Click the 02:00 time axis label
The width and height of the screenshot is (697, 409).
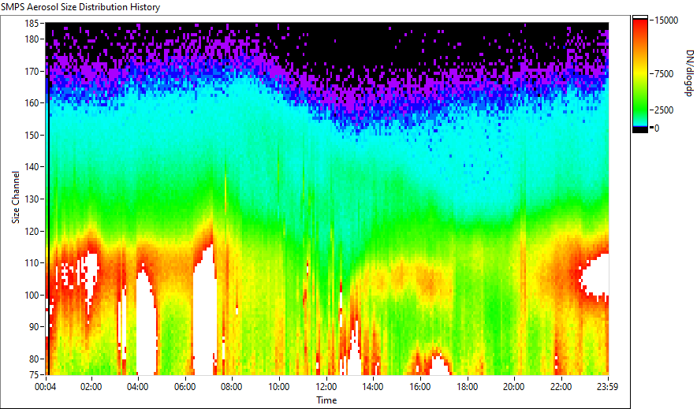pos(91,387)
